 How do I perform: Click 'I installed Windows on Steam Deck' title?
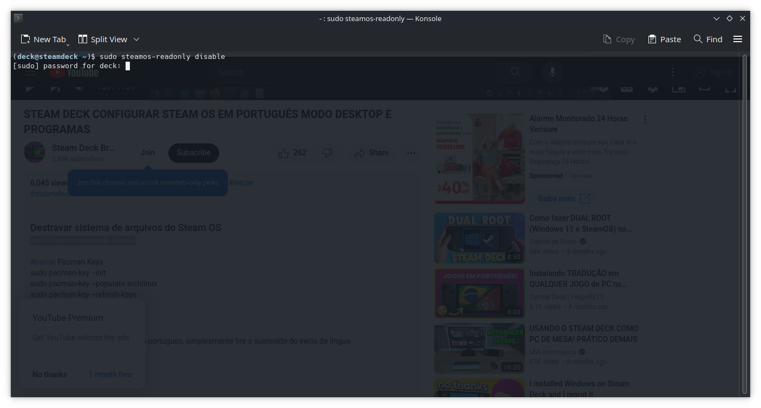[x=579, y=389]
